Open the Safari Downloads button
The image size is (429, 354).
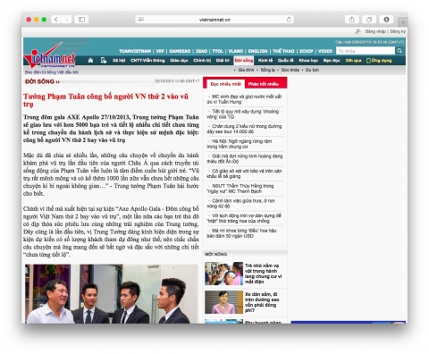[386, 20]
